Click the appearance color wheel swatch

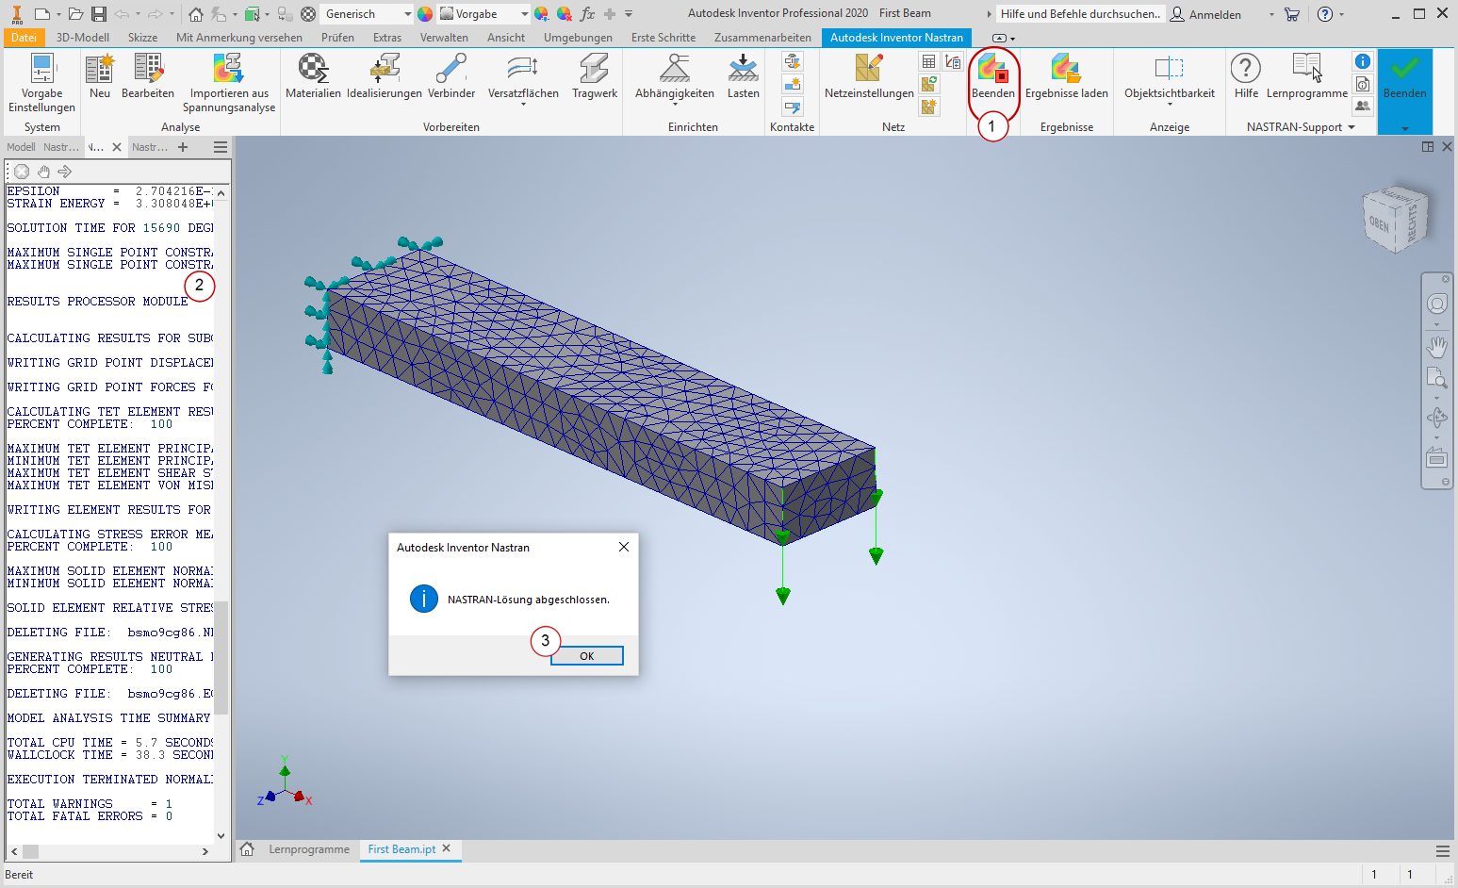point(425,14)
